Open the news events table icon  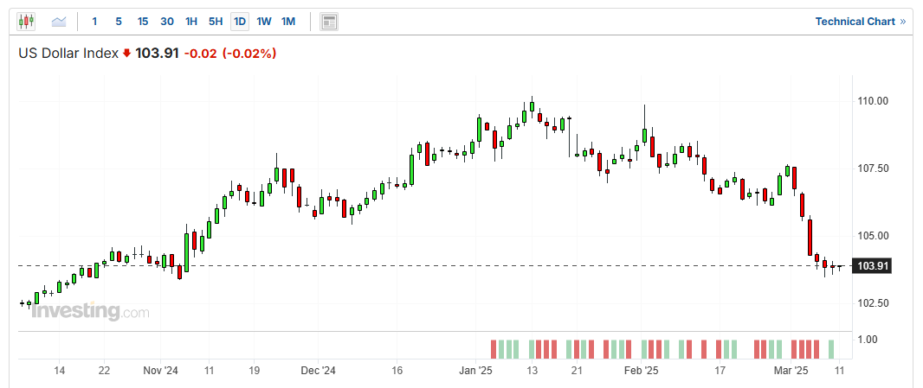pos(329,22)
